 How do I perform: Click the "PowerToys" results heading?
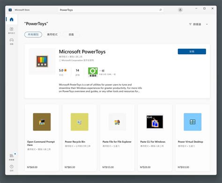coord(36,24)
